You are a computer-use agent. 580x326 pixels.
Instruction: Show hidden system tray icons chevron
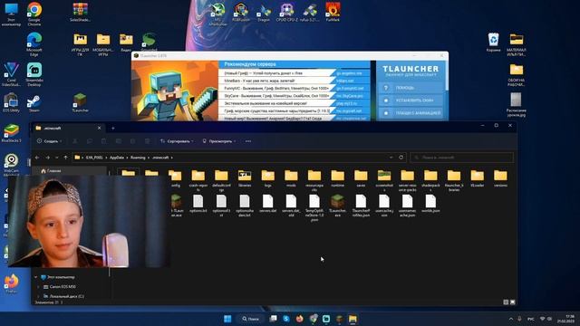[x=511, y=319]
